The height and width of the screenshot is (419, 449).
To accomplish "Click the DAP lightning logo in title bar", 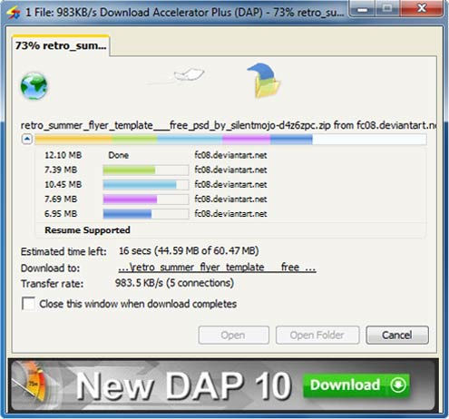I will (x=14, y=13).
